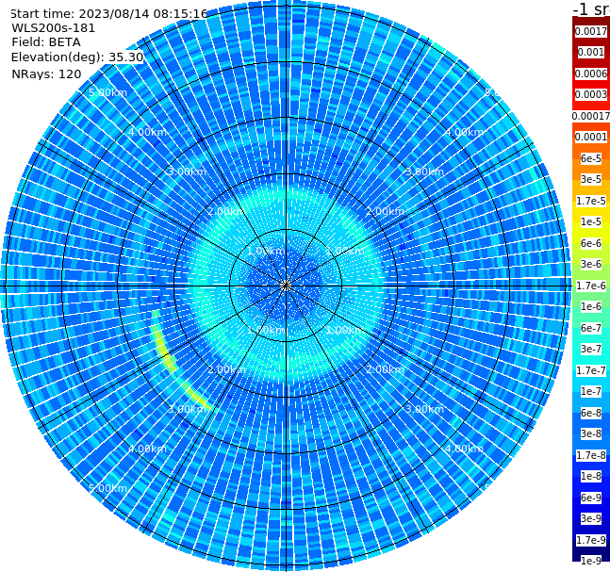Screen dimensions: 610x572
Task: Click the 6e-9 colorbar tick label
Action: click(591, 498)
